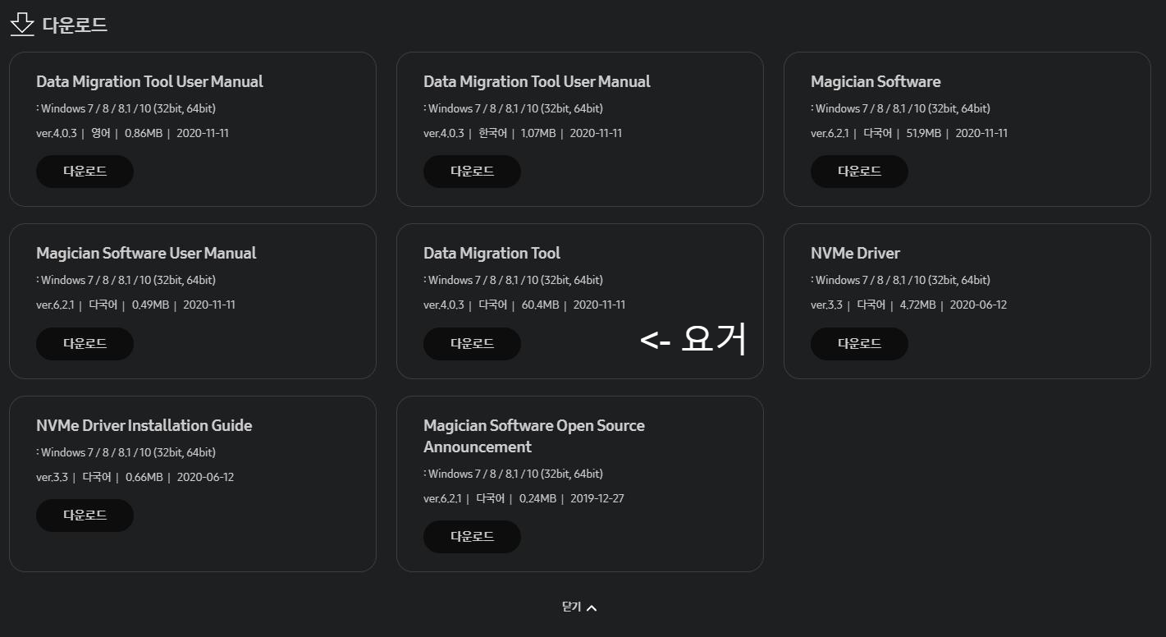Select the Data Migration Tool title text
This screenshot has height=637, width=1166.
tap(492, 253)
